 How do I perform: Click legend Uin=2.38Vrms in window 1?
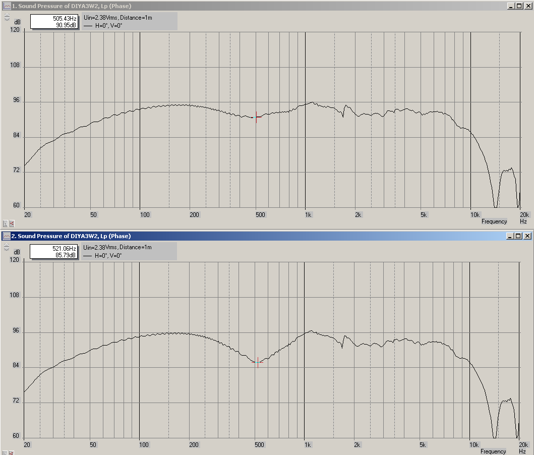pos(118,18)
